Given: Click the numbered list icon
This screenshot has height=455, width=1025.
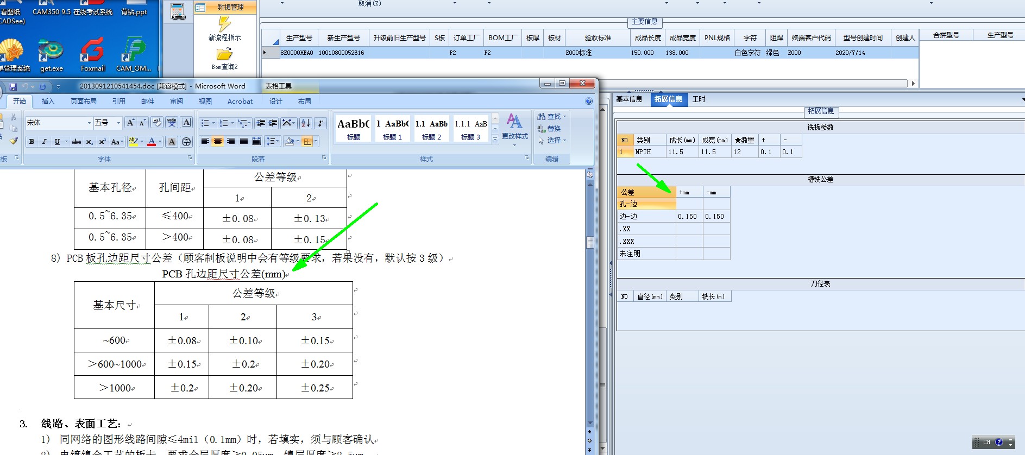Looking at the screenshot, I should coord(224,123).
